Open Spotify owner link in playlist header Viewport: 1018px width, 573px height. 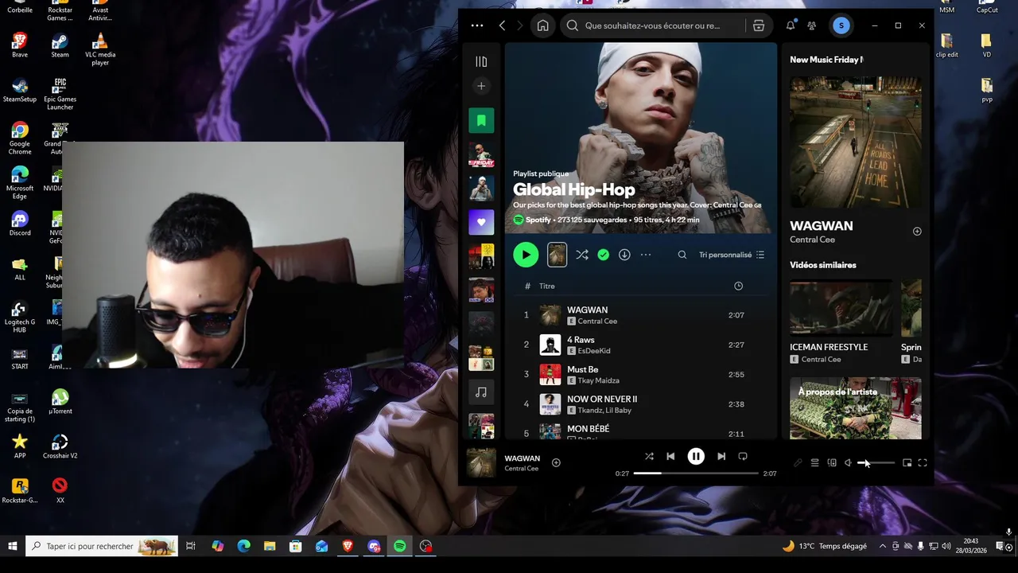[x=538, y=220]
